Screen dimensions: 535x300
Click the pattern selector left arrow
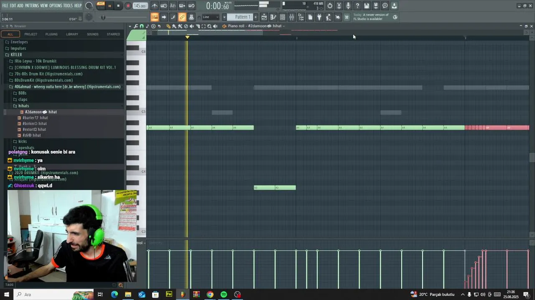click(224, 17)
